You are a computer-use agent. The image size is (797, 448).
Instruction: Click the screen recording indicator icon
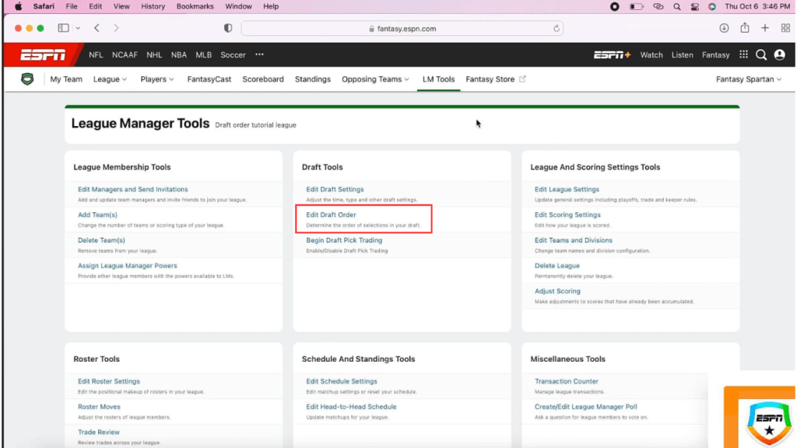[x=615, y=6]
